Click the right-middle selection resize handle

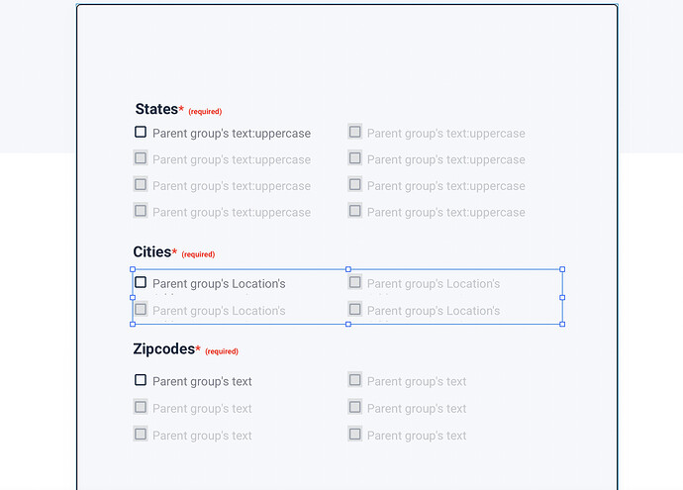click(x=562, y=297)
